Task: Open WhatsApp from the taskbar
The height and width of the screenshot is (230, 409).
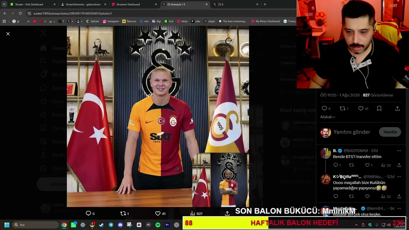Action: (x=73, y=225)
